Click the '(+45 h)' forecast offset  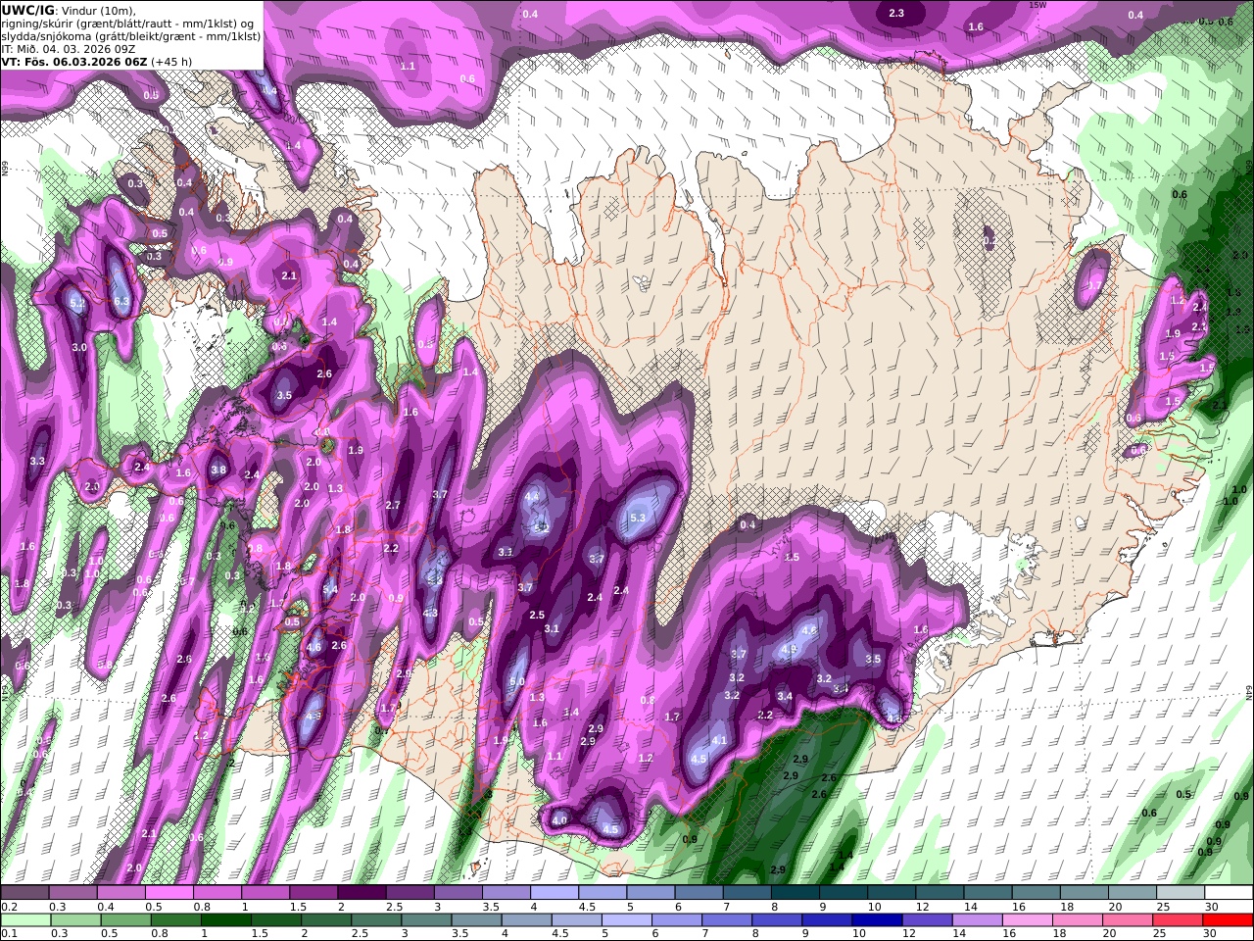[x=172, y=61]
